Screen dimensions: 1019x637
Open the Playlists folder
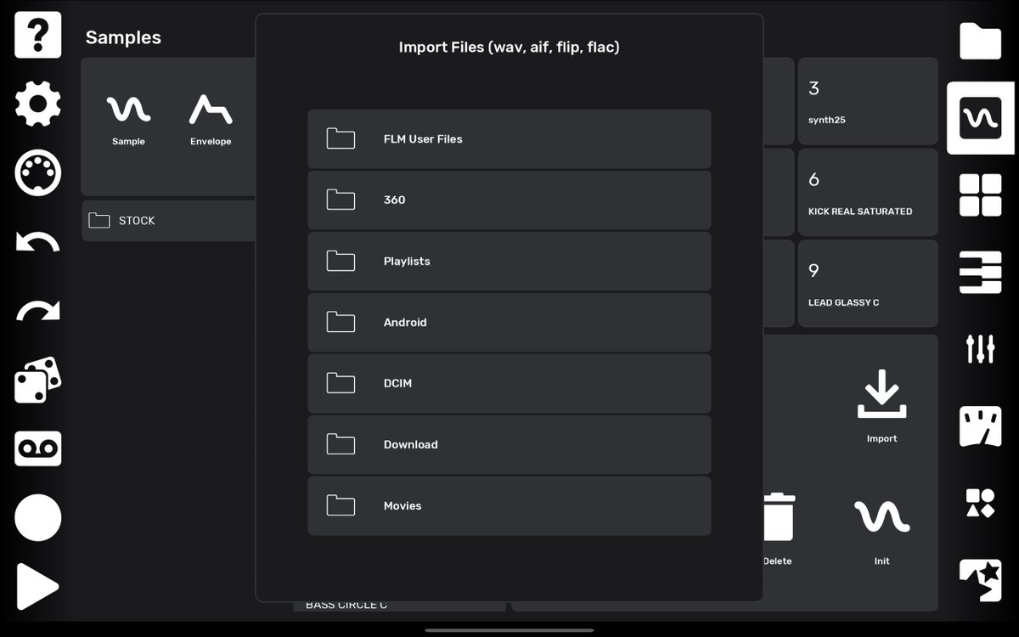[509, 262]
